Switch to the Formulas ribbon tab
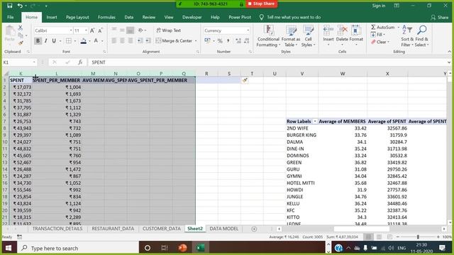454x255 pixels. (x=106, y=17)
